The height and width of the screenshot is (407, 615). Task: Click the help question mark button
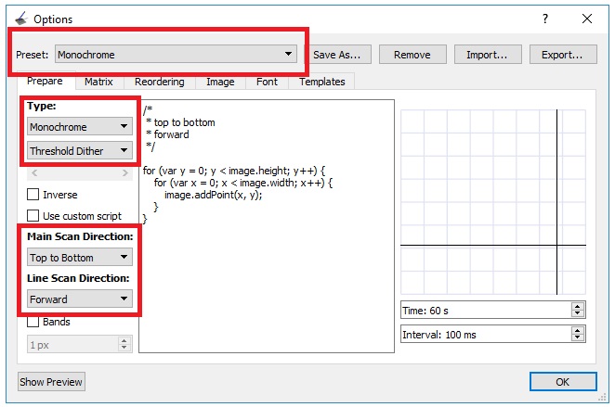(544, 19)
